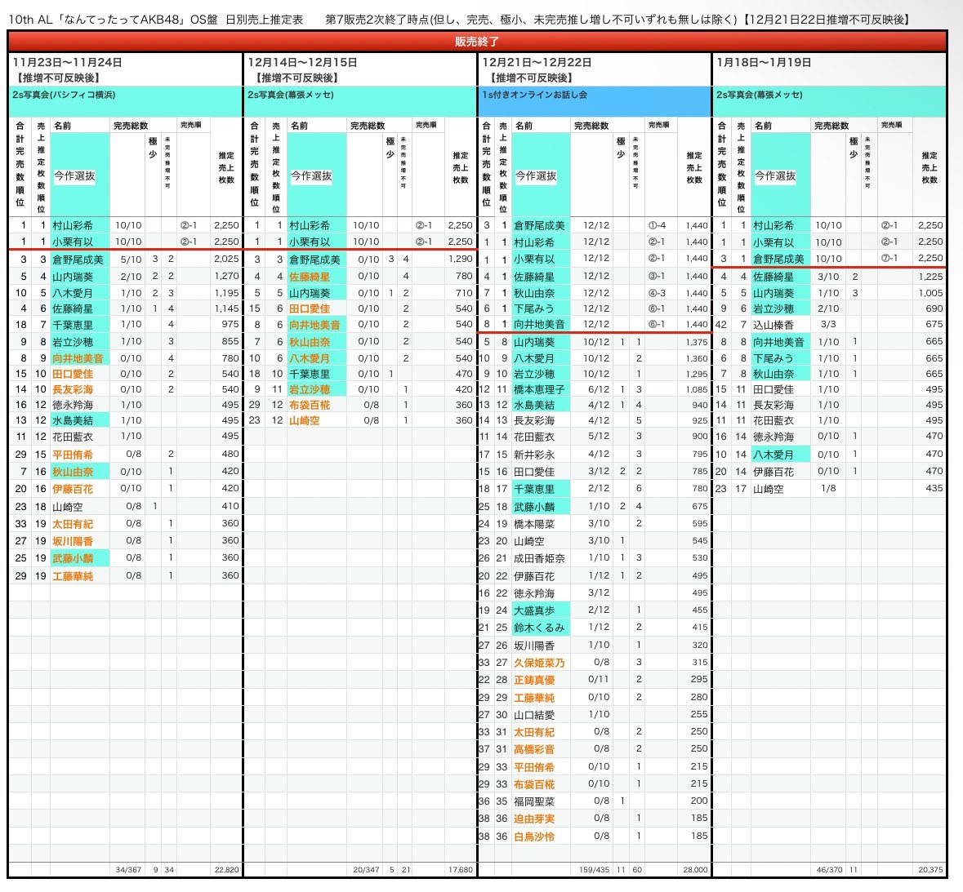This screenshot has height=892, width=963.
Task: Click the 6/12 sold-out count cell
Action: (x=598, y=389)
